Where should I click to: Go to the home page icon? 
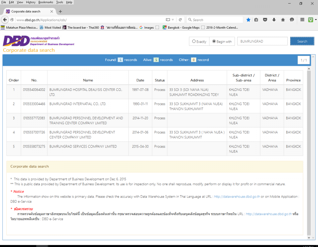pyautogui.click(x=283, y=20)
